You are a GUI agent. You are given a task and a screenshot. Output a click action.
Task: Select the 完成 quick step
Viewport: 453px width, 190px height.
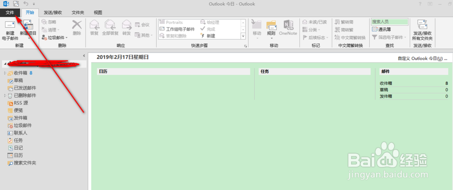(x=208, y=29)
